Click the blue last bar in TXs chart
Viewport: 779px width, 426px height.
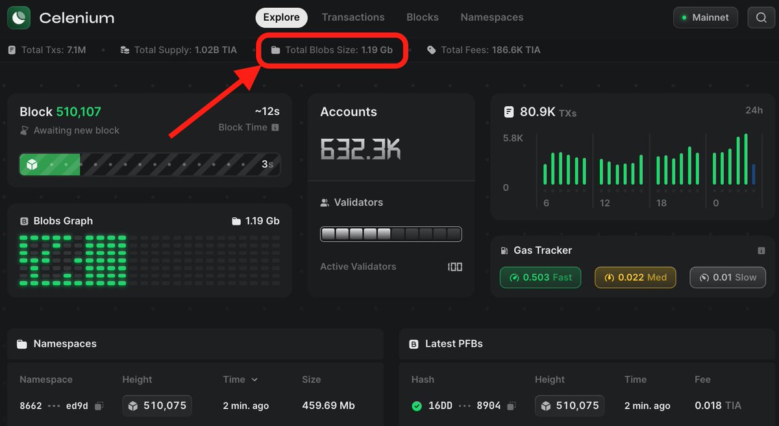754,174
